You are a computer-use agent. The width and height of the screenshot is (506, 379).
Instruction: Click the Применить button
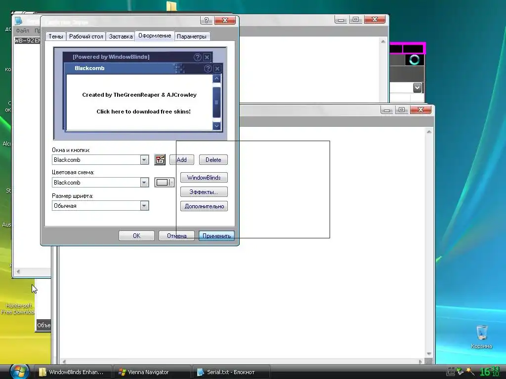pos(216,235)
